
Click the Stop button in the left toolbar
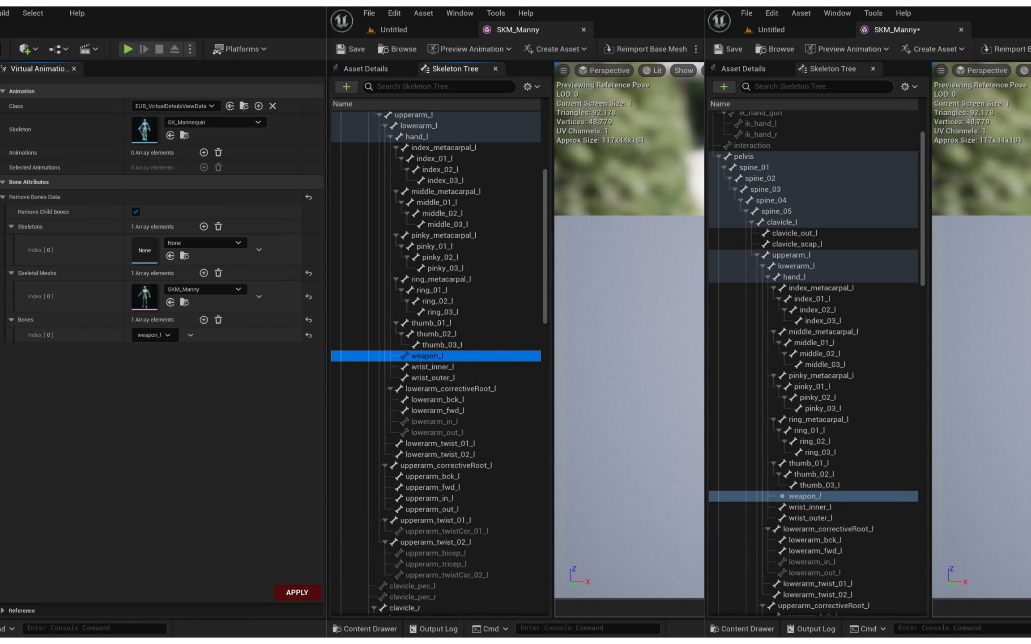click(159, 49)
